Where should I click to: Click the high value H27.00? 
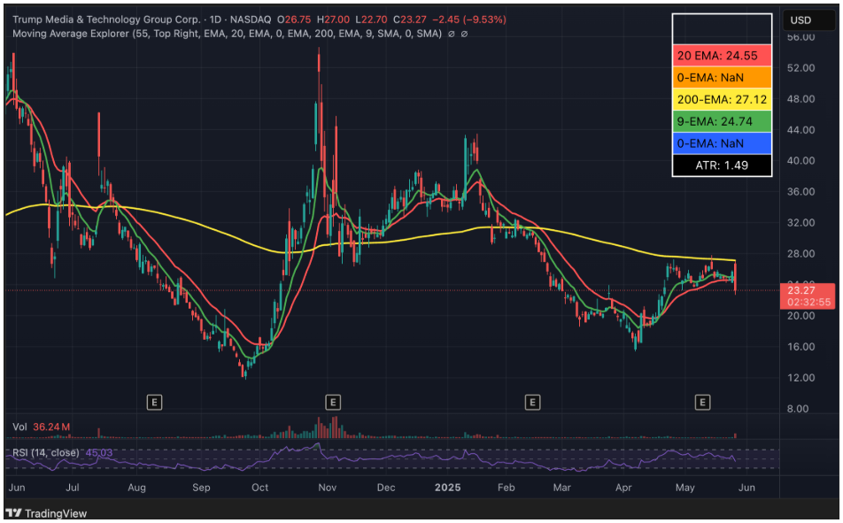click(x=333, y=19)
